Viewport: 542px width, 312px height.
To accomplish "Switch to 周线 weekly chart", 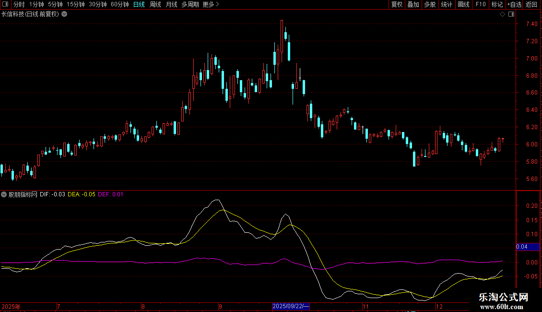I will point(155,4).
